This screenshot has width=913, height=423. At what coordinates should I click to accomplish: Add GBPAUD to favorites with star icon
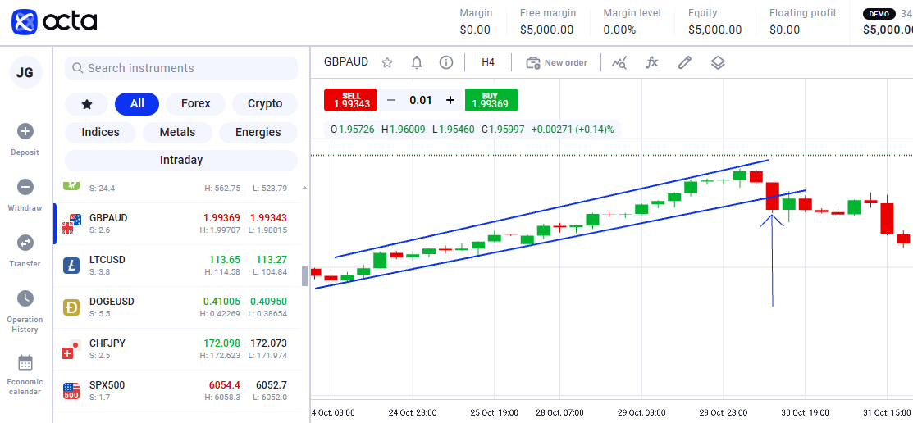(386, 62)
